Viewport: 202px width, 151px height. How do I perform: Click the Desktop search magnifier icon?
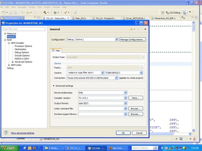[x=155, y=148]
